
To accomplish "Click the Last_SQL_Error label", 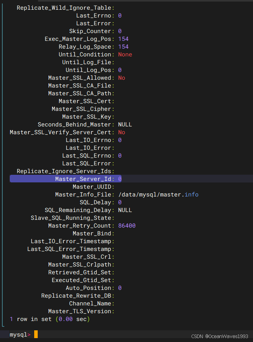I will (87, 163).
